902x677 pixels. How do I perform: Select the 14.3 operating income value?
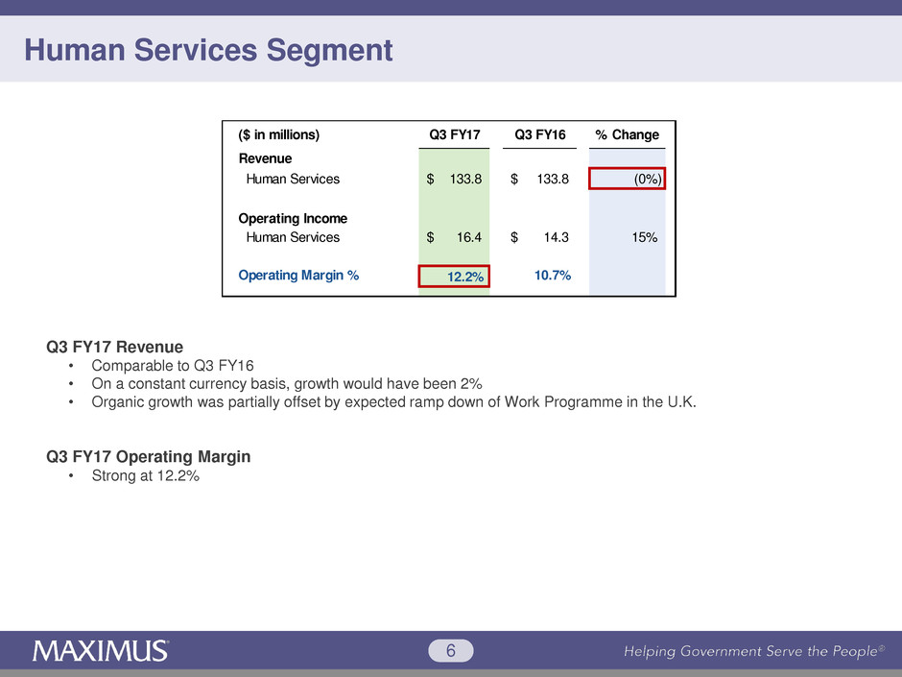tap(550, 237)
